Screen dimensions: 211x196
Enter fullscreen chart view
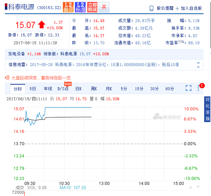tap(189, 88)
